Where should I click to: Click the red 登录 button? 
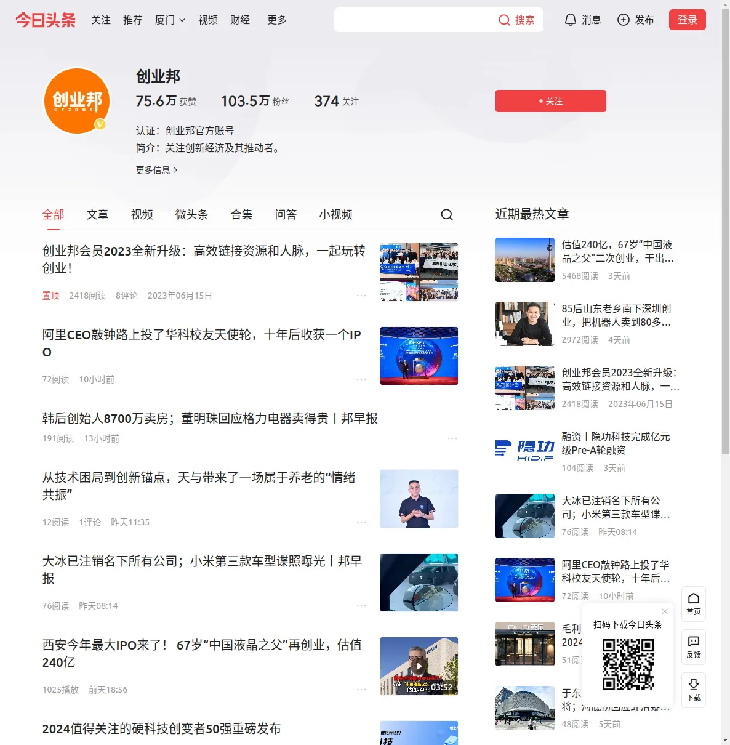click(x=688, y=20)
